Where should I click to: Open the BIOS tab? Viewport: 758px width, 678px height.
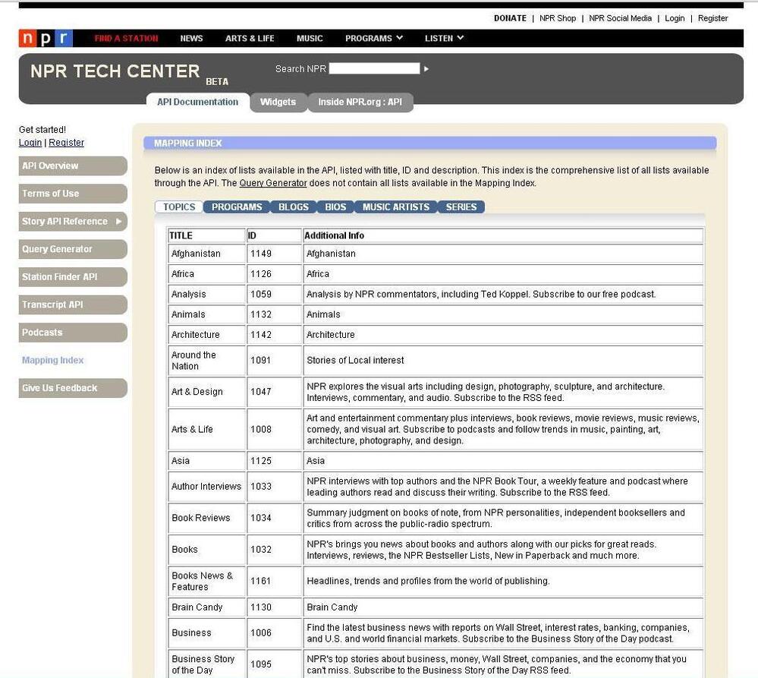[335, 207]
